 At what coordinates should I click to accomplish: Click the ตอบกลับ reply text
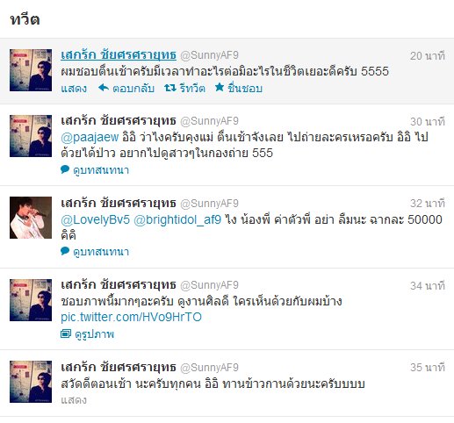133,89
